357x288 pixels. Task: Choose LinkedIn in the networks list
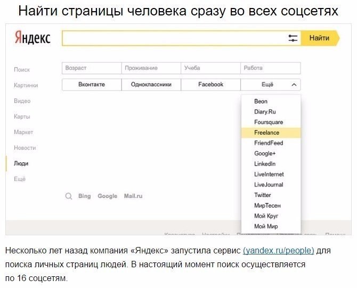[265, 164]
